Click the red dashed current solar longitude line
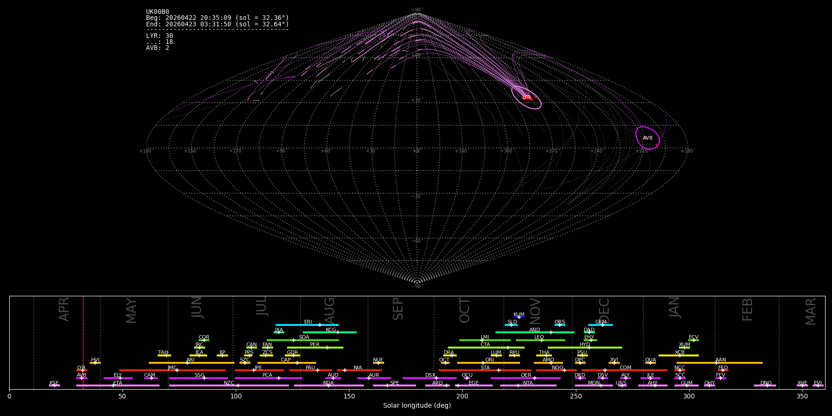 [x=83, y=342]
